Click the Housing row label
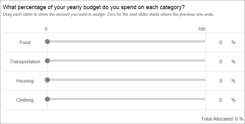245x124 pixels. [x=25, y=81]
